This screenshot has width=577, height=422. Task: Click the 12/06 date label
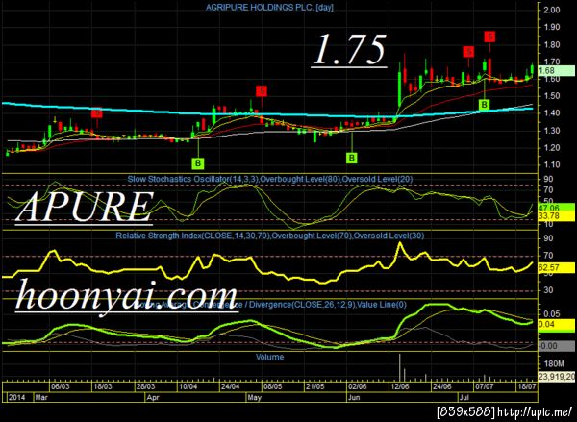pos(399,386)
